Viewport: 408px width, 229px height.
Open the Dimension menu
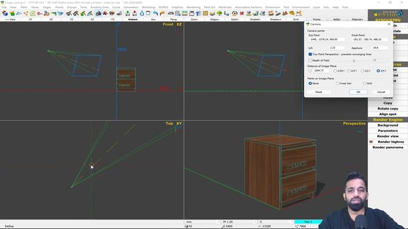(272, 7)
